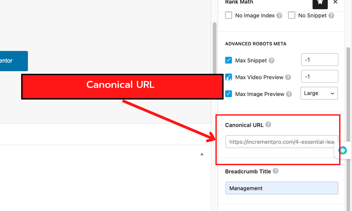
Task: Uncheck the Max Snippet checkbox
Action: (x=229, y=60)
